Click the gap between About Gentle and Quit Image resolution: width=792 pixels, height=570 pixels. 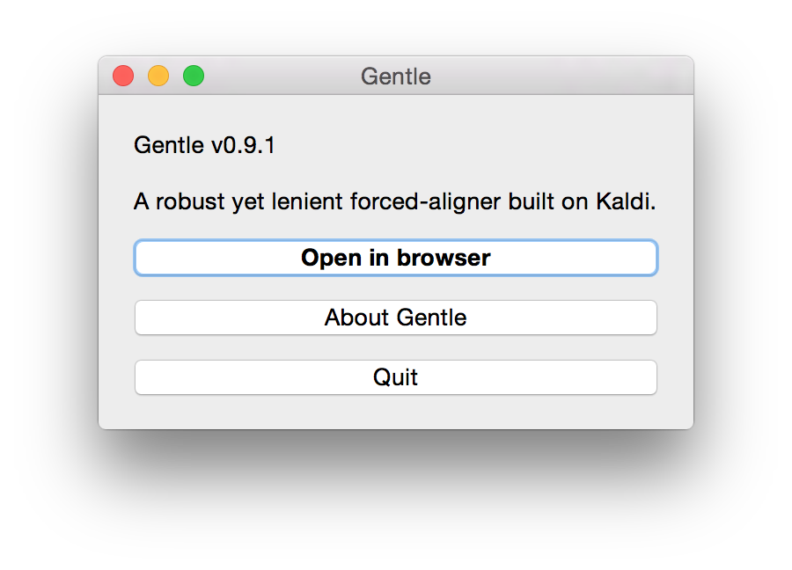(x=395, y=347)
